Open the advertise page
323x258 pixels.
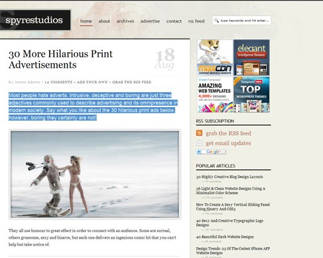(x=150, y=21)
